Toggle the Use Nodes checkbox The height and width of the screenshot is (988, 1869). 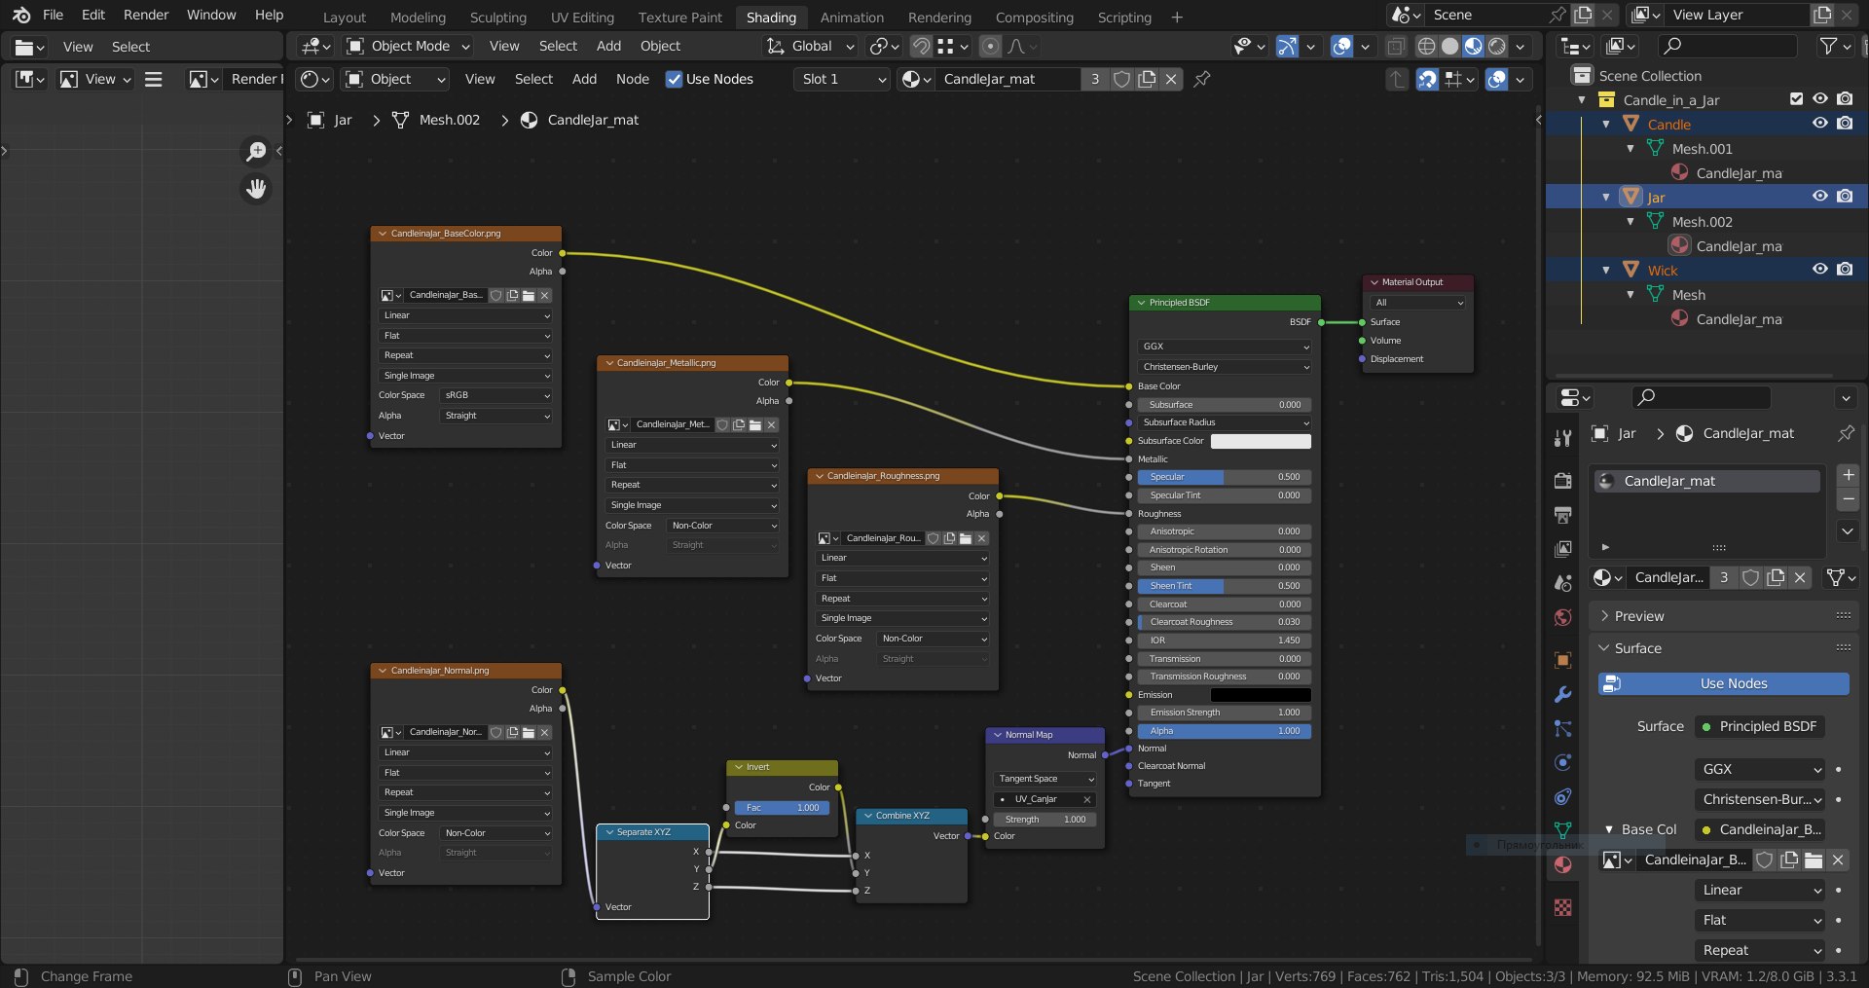(674, 79)
